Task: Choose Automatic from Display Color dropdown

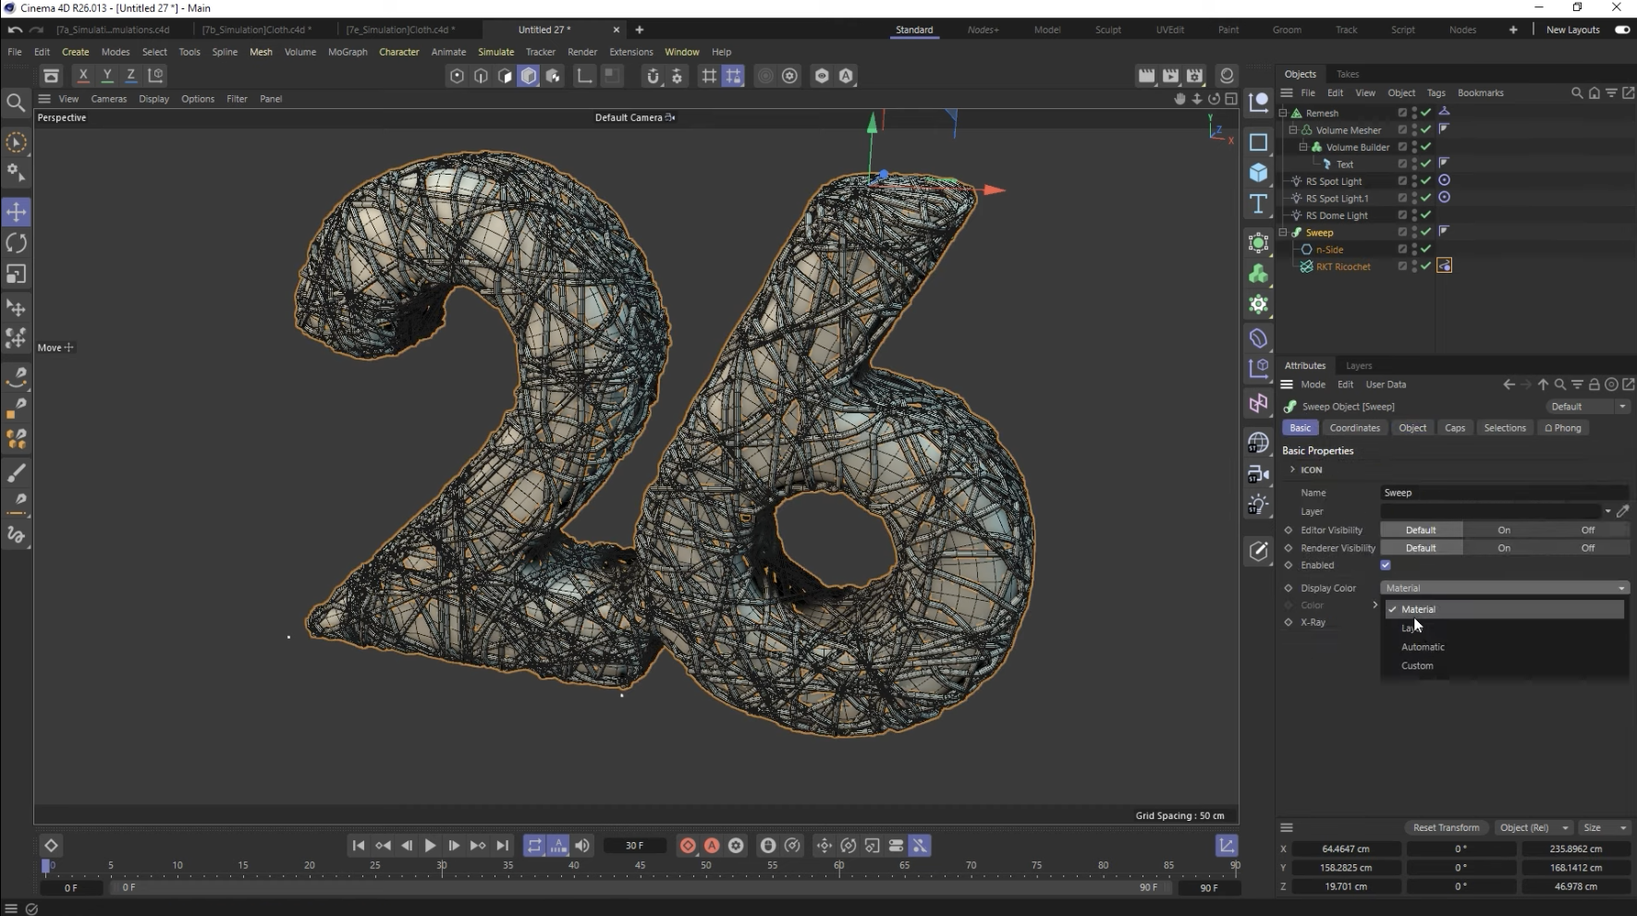Action: (x=1423, y=647)
